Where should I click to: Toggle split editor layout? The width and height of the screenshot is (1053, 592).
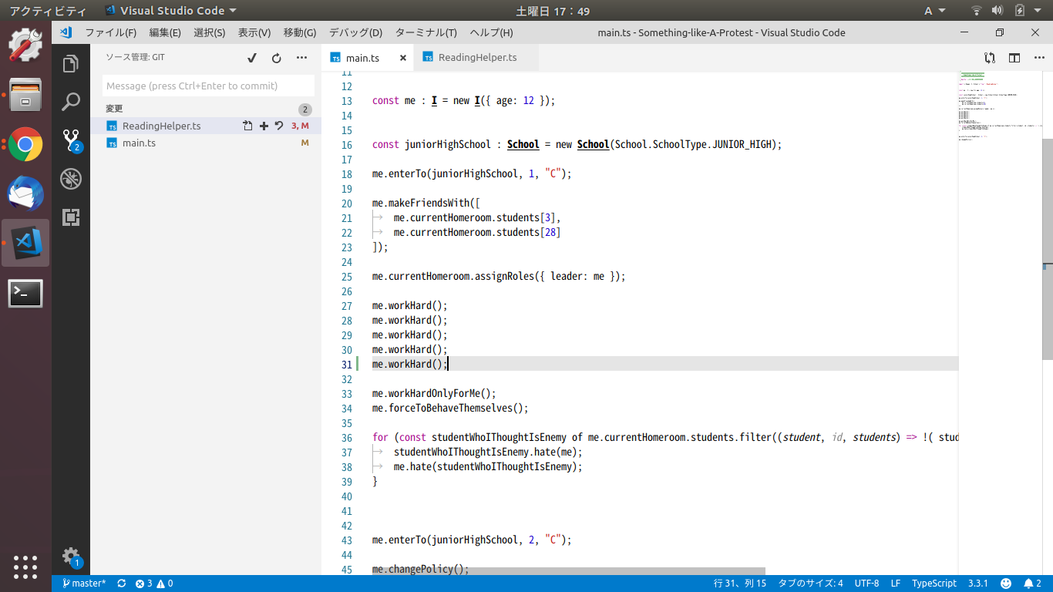pos(1014,58)
